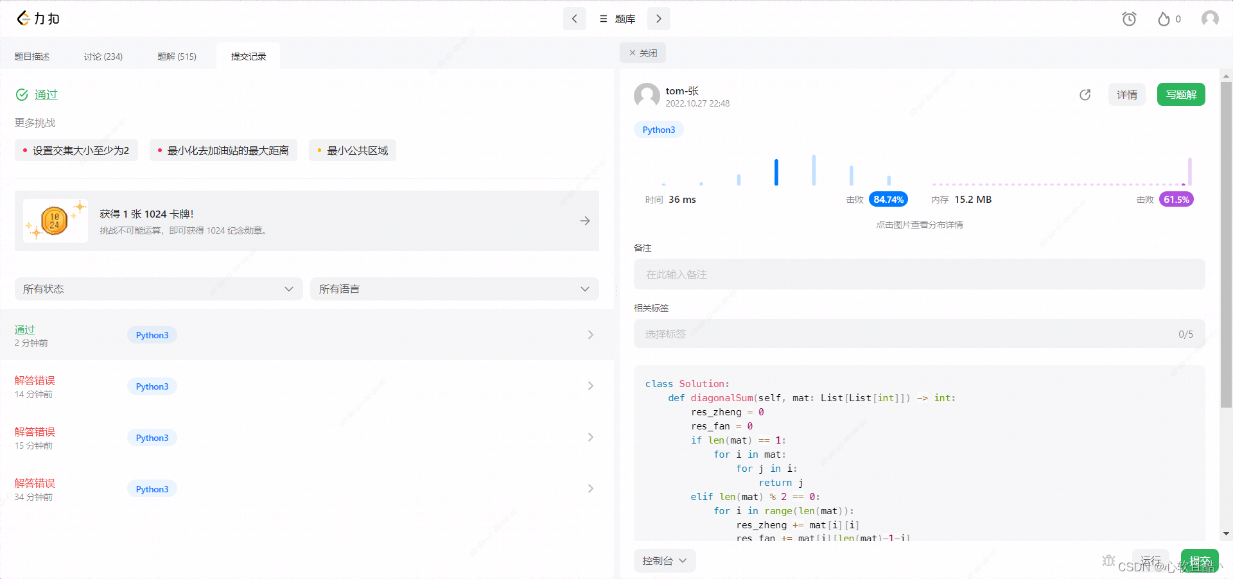The width and height of the screenshot is (1233, 579).
Task: Open the 题库 problem list menu
Action: [x=616, y=19]
